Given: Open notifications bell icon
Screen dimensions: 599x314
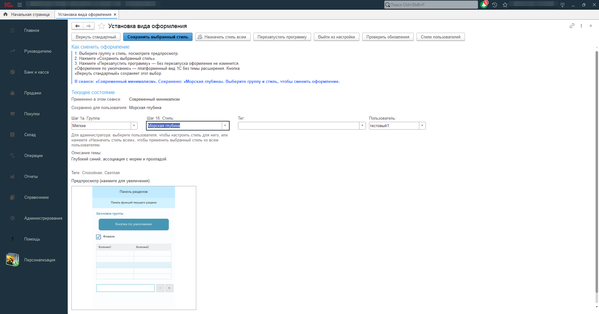Looking at the screenshot, I should 484,5.
